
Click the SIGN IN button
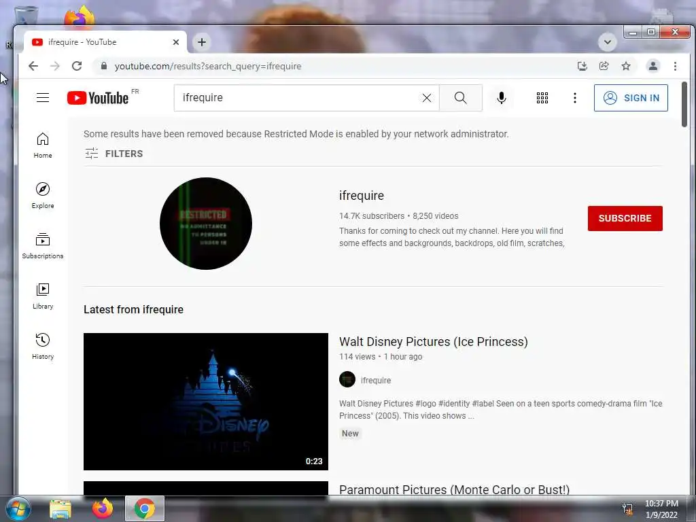tap(631, 98)
